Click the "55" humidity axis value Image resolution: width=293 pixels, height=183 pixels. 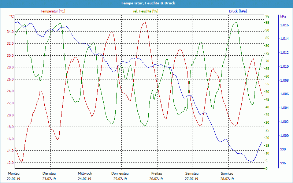(267, 85)
